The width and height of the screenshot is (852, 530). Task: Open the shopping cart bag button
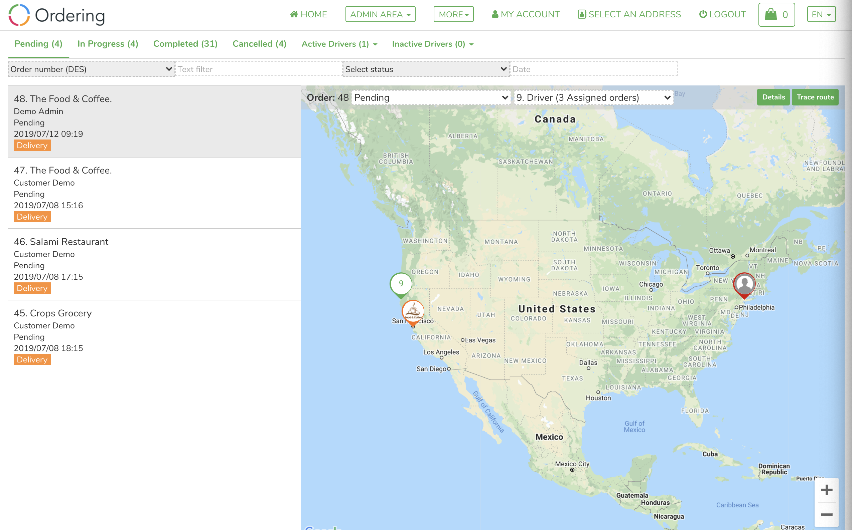776,15
